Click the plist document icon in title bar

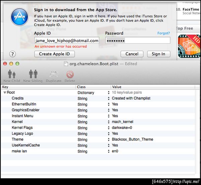(66, 64)
